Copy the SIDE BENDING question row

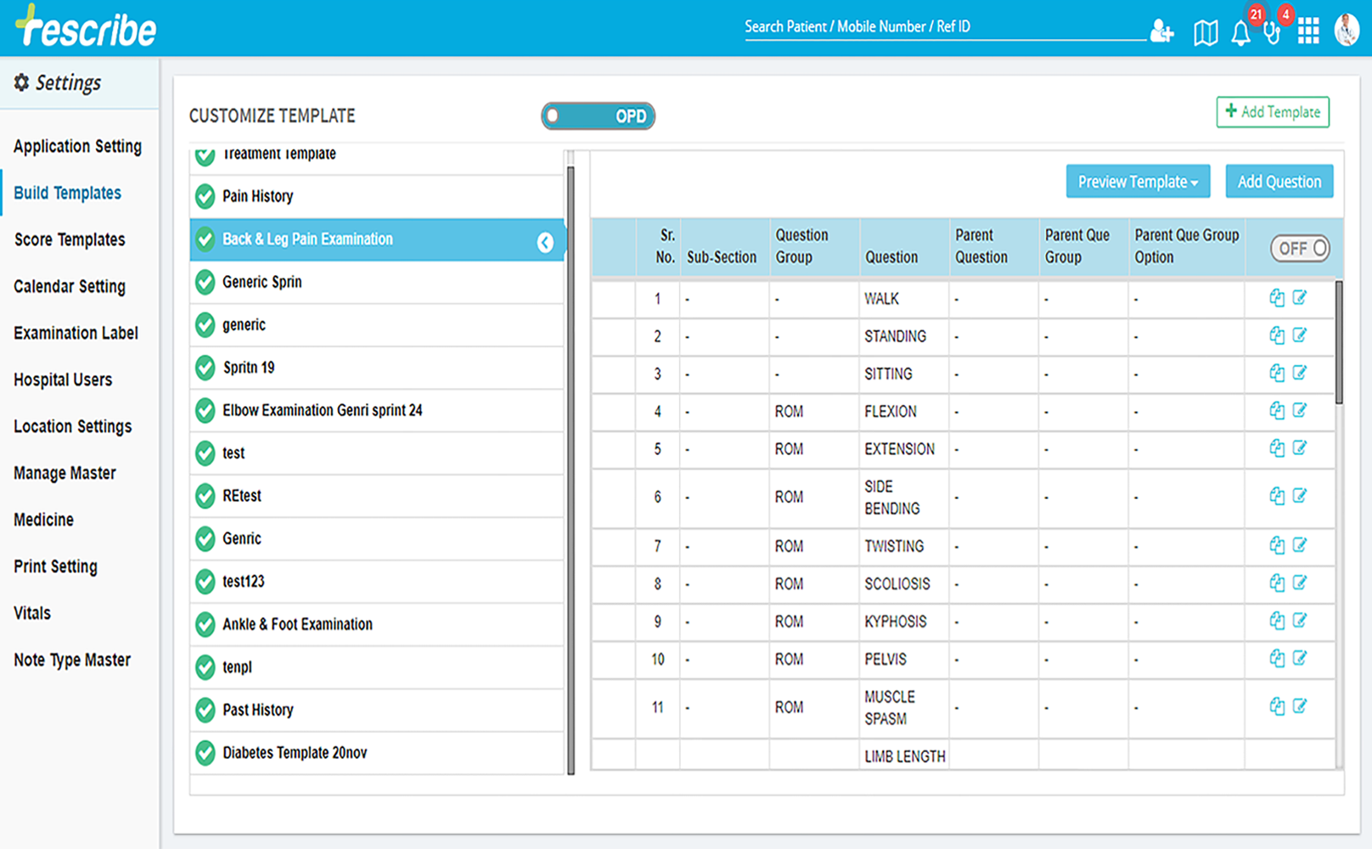(1277, 496)
